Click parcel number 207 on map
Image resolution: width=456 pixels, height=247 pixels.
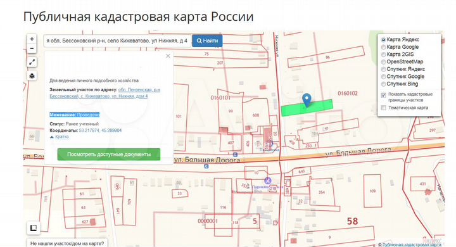[220, 63]
